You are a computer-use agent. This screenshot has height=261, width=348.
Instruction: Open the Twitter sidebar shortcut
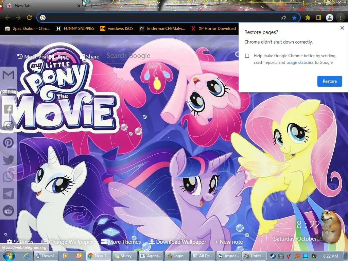click(8, 160)
